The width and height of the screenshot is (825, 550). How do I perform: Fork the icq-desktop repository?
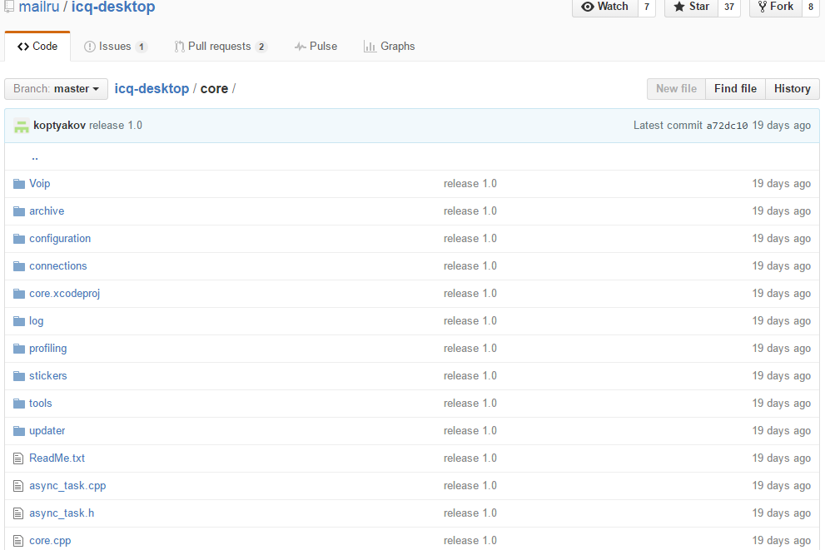pyautogui.click(x=776, y=7)
